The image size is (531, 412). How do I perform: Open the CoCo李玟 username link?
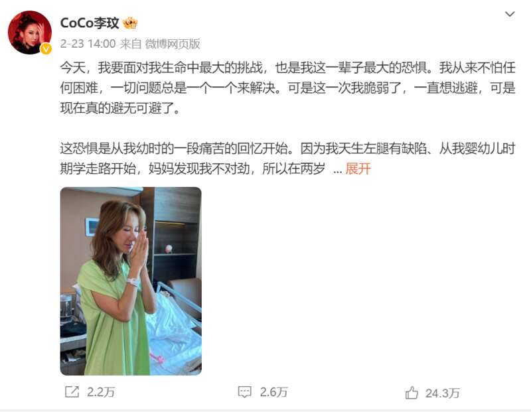coord(90,23)
